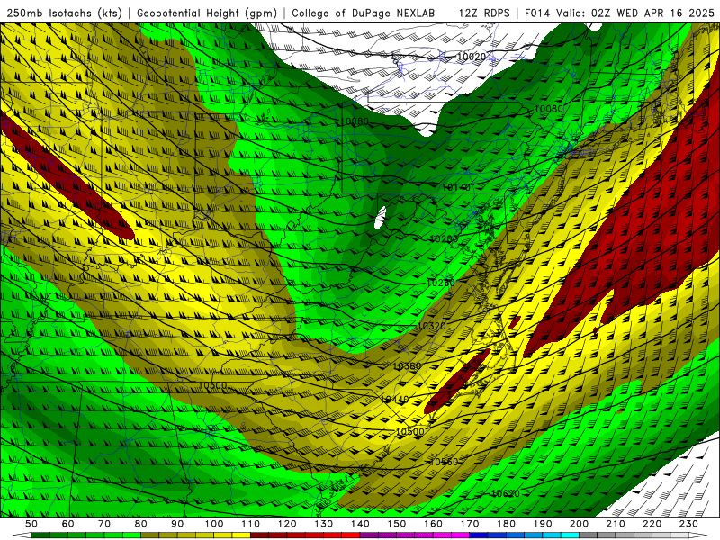This screenshot has width=720, height=540.
Task: Click the 60 kts legend value
Action: (67, 524)
